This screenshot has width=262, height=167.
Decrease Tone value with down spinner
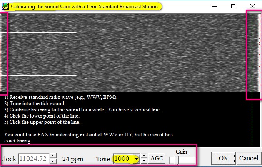coord(144,161)
